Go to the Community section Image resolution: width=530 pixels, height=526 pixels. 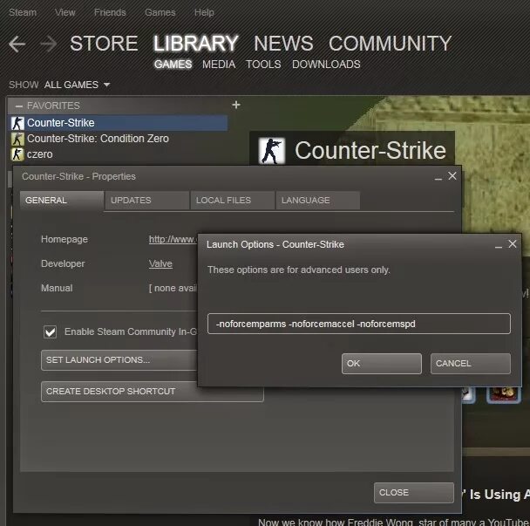(x=390, y=44)
